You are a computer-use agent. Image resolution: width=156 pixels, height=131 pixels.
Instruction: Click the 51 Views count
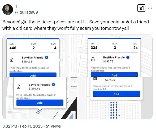click(x=53, y=126)
